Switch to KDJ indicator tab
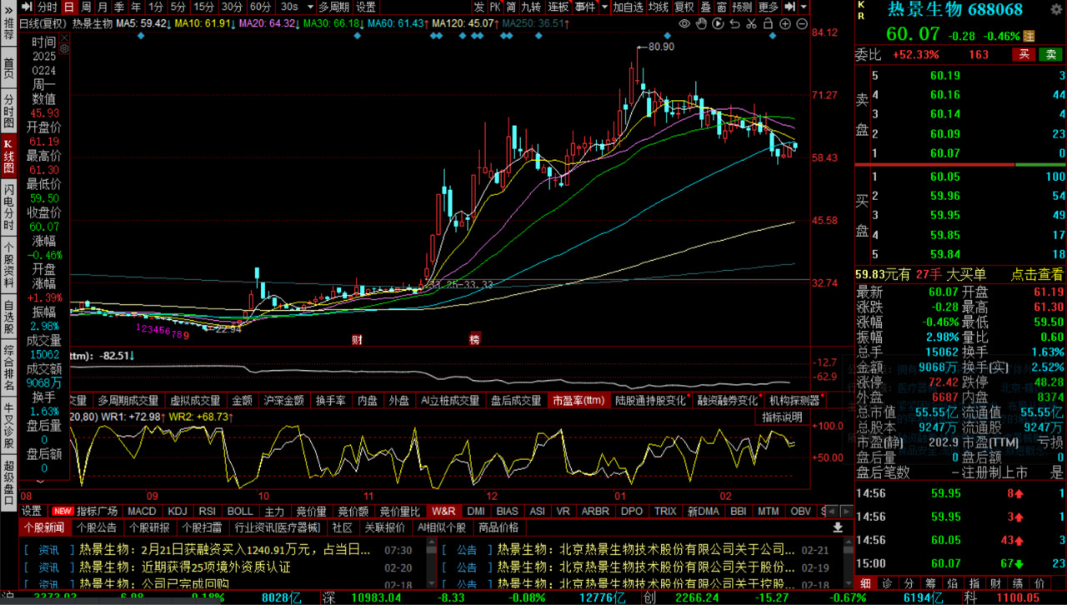1067x605 pixels. [x=177, y=511]
